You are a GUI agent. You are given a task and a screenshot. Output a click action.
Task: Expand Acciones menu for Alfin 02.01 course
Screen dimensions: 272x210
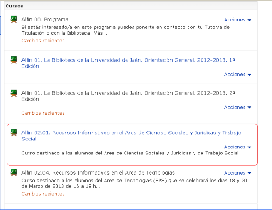point(237,147)
